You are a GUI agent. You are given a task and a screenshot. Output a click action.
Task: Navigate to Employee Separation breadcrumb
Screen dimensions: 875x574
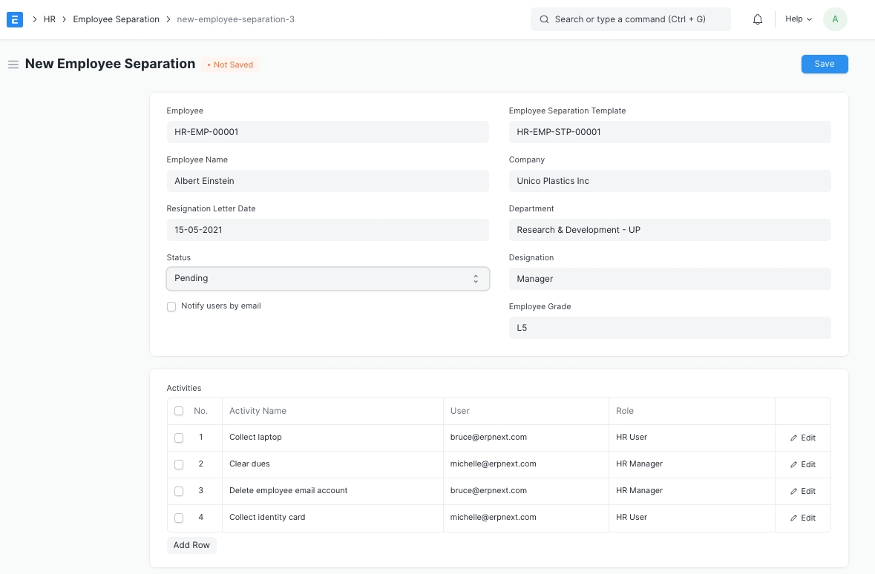tap(116, 19)
